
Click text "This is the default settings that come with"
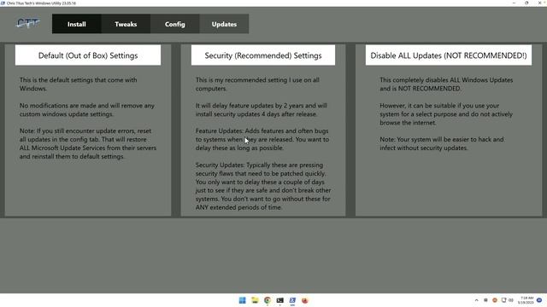point(78,79)
